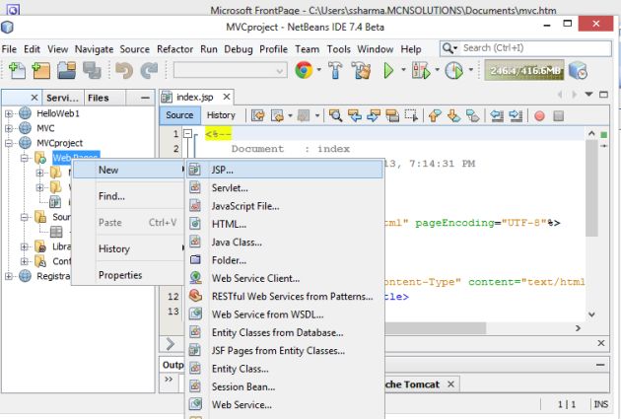Click the Find Selection magnifier icon in editor
This screenshot has height=419, width=621.
[x=335, y=115]
